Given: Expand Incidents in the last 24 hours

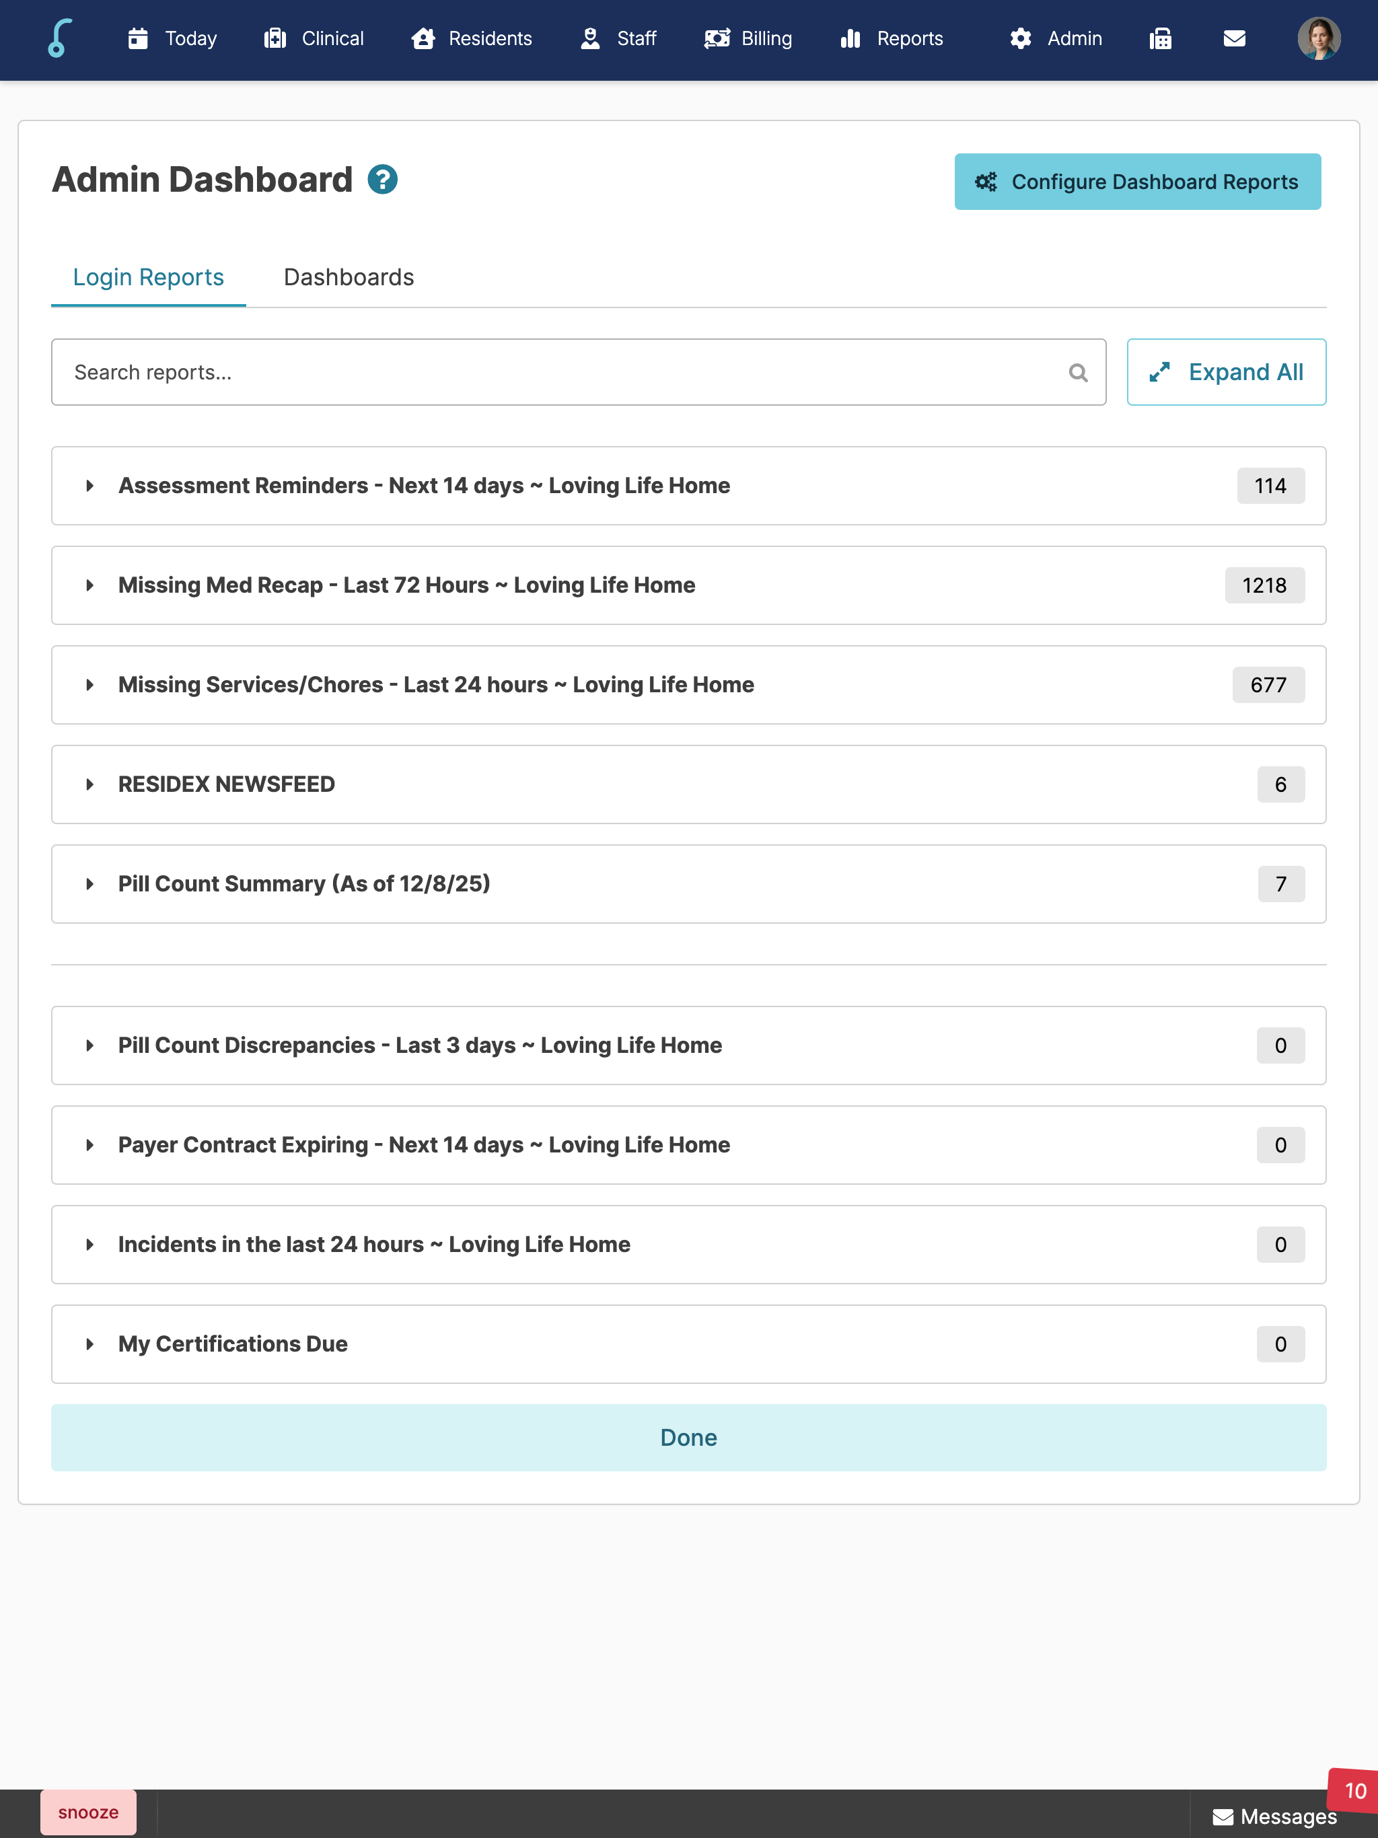Looking at the screenshot, I should pos(688,1245).
